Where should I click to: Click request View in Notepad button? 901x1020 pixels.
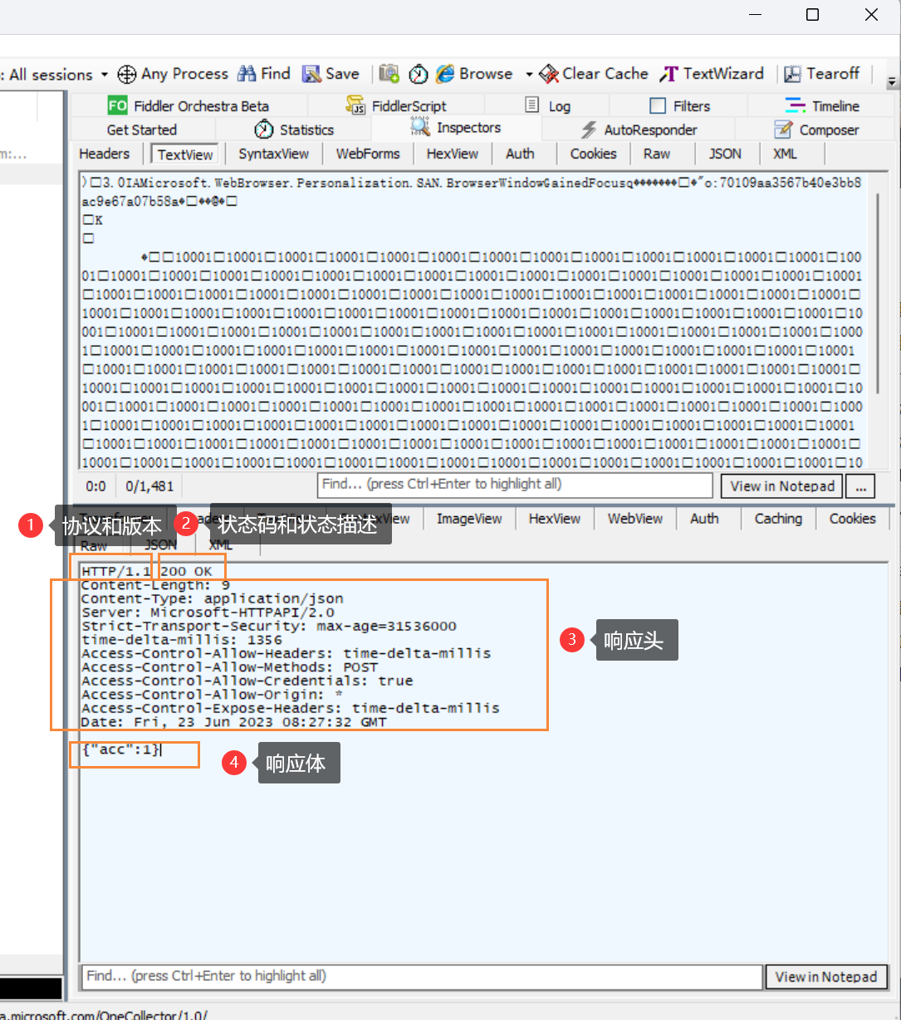tap(782, 486)
